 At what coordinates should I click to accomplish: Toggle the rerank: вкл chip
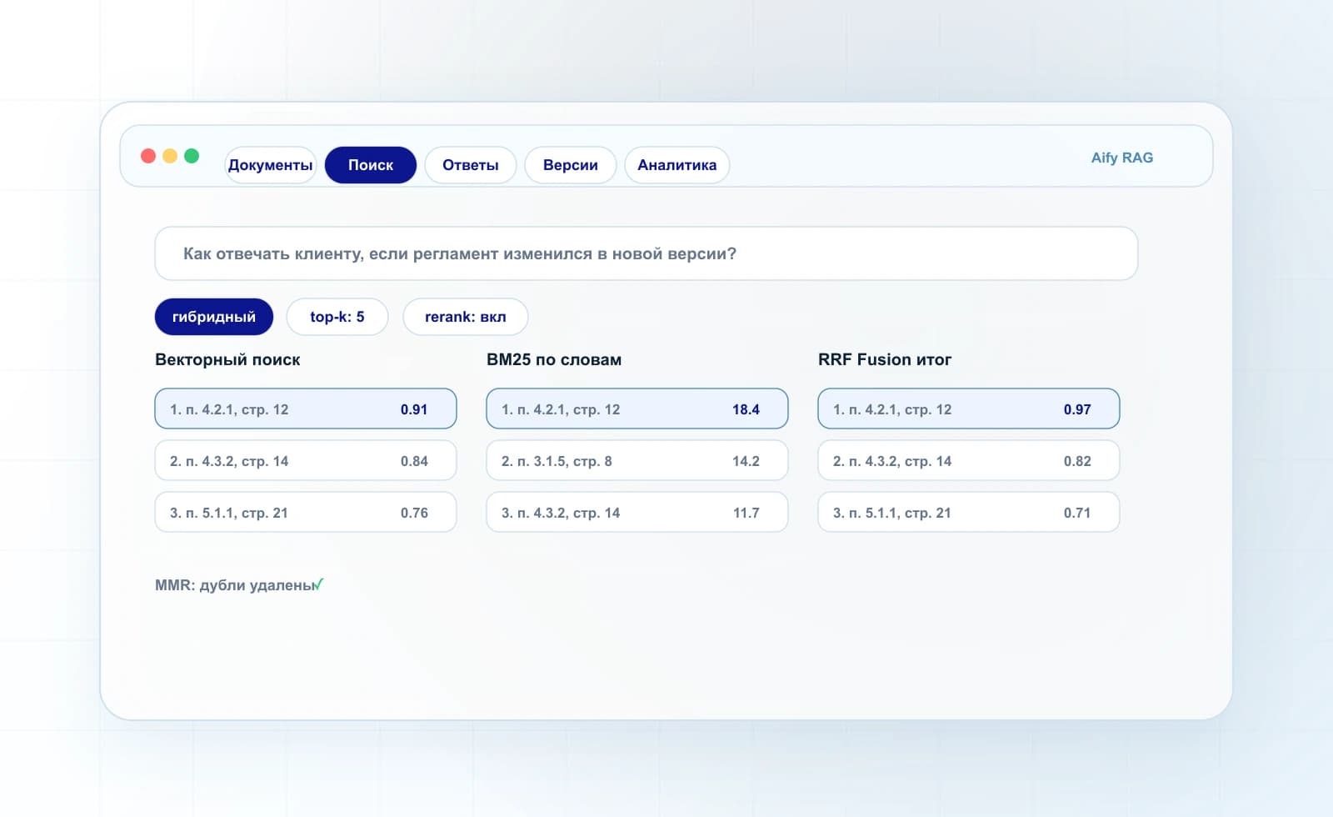[x=466, y=317]
